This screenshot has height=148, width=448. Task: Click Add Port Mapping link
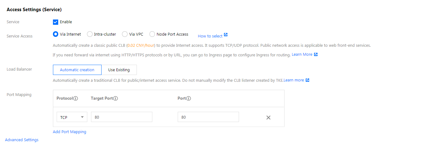tap(69, 132)
